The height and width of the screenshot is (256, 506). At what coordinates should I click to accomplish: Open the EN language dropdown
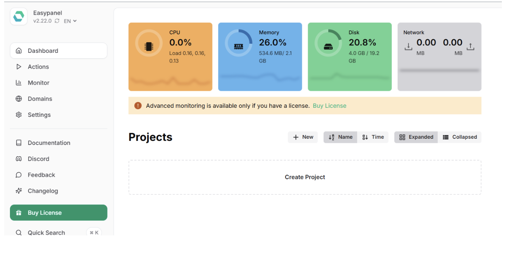coord(70,21)
